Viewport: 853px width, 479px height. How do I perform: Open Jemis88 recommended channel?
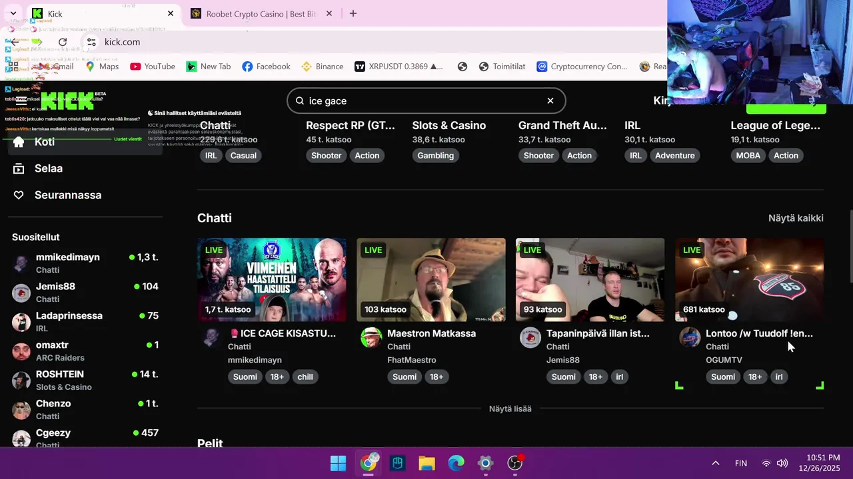tap(85, 292)
